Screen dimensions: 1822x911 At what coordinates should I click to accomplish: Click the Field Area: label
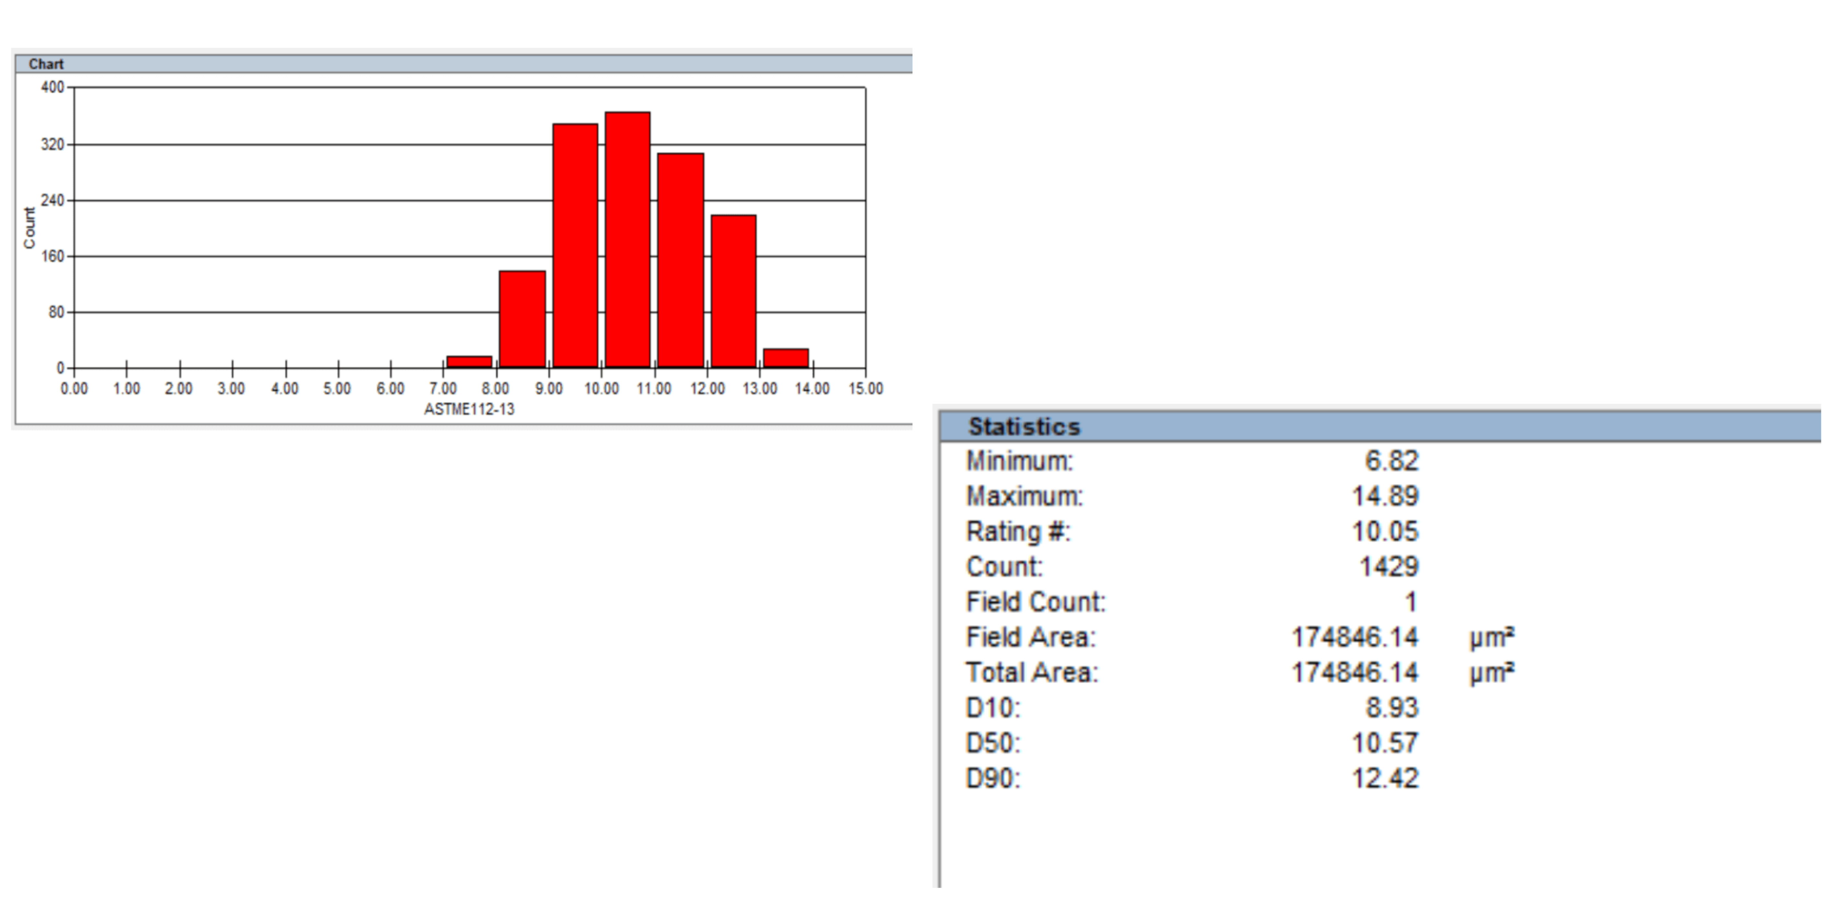(x=1031, y=638)
